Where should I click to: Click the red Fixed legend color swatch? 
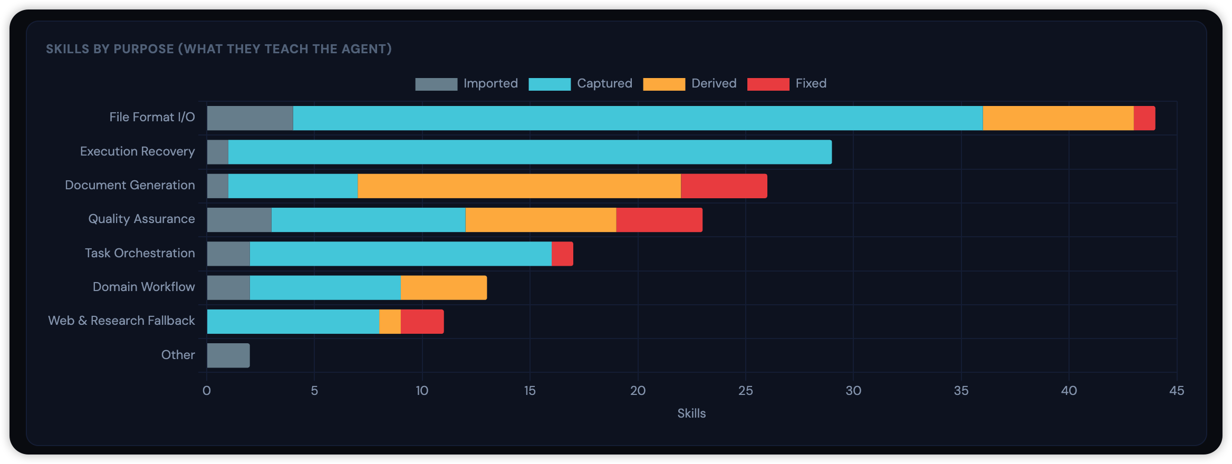(768, 84)
